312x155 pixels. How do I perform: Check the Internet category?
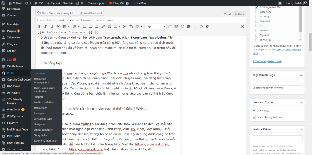(x=257, y=31)
